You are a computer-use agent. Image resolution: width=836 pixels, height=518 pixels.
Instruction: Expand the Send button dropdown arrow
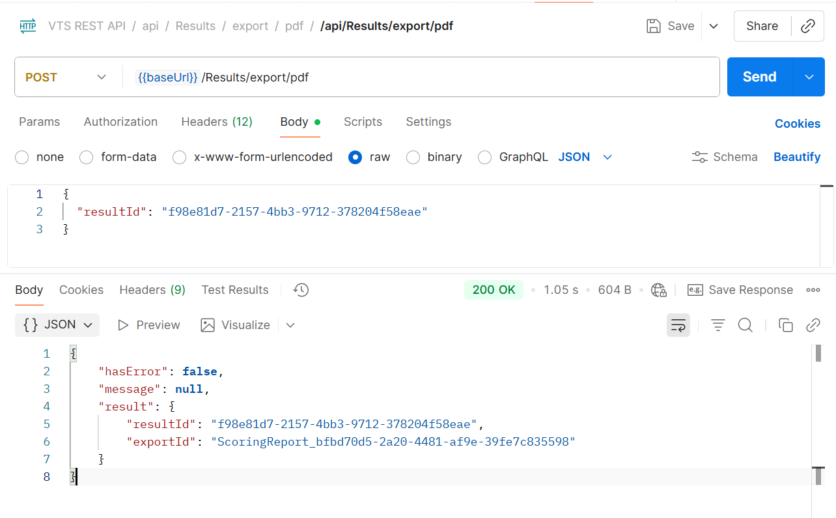pos(809,77)
